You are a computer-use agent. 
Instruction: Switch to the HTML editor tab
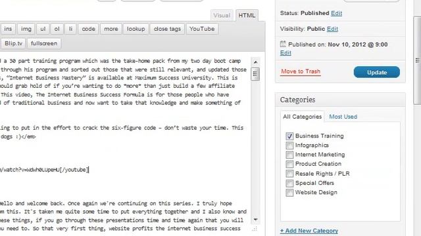click(x=247, y=16)
